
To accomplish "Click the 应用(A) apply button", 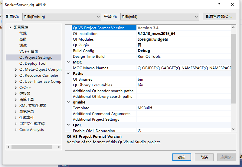I will coord(226,157).
